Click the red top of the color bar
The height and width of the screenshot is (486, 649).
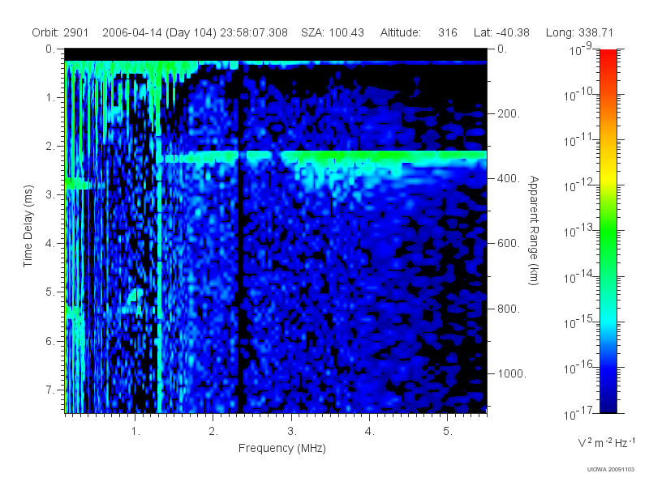(x=608, y=56)
